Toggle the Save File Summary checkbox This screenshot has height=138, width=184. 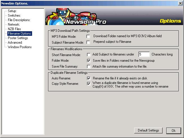pos(89,67)
